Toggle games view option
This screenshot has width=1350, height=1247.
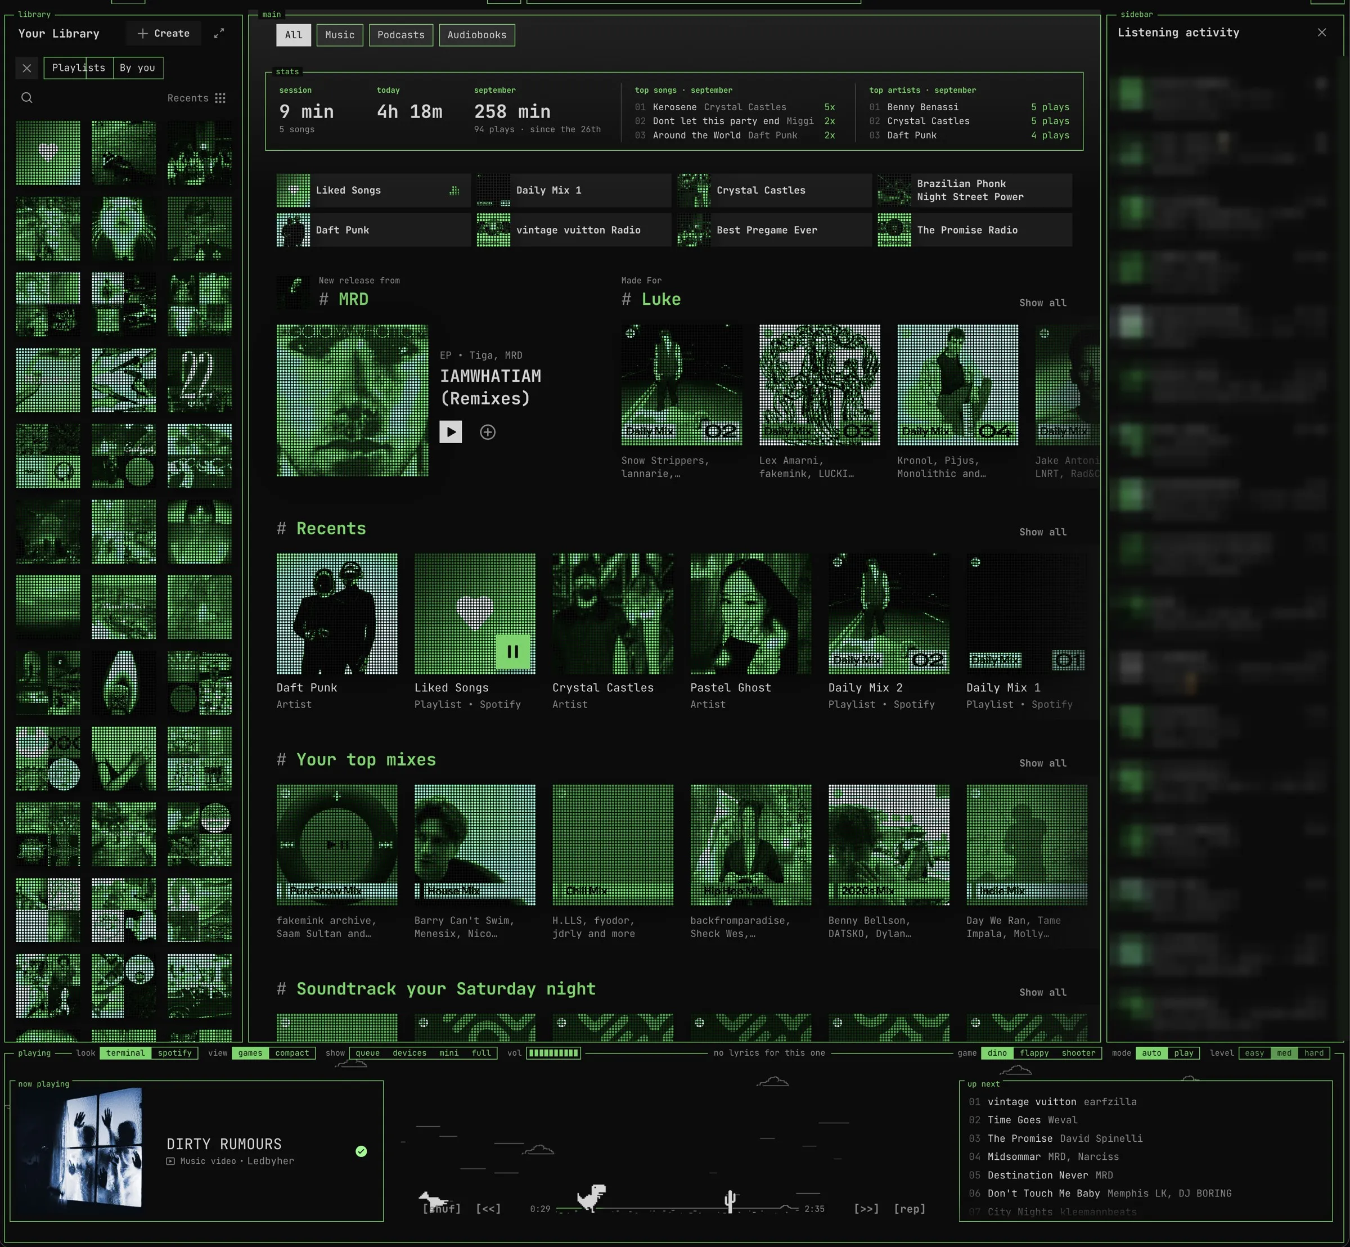[250, 1052]
